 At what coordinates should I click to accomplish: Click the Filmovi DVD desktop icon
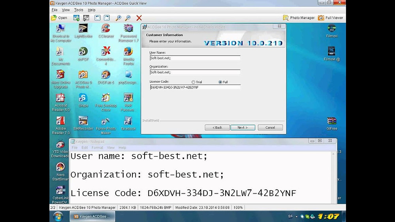pyautogui.click(x=332, y=31)
